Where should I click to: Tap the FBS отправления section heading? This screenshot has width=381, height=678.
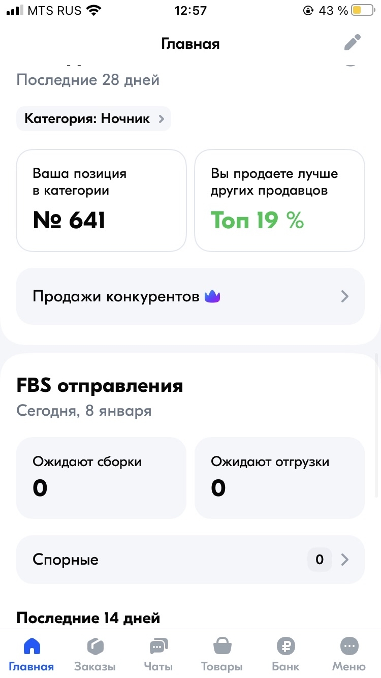100,386
